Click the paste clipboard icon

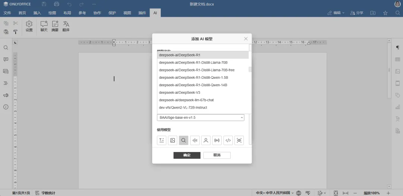pos(6,32)
